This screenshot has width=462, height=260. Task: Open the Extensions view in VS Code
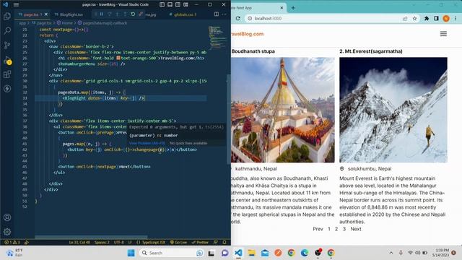coord(7,74)
